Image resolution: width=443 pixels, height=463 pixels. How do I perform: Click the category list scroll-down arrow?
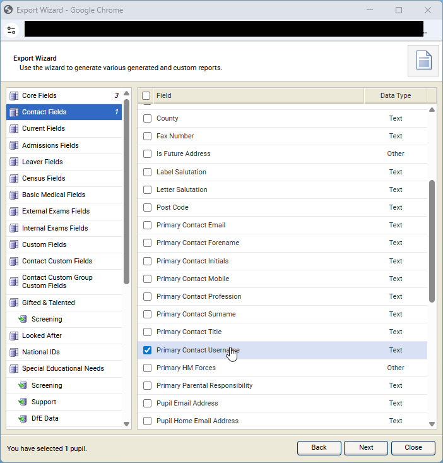[x=126, y=424]
